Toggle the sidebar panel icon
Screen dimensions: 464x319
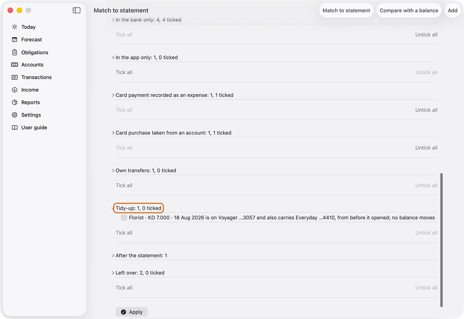[76, 10]
